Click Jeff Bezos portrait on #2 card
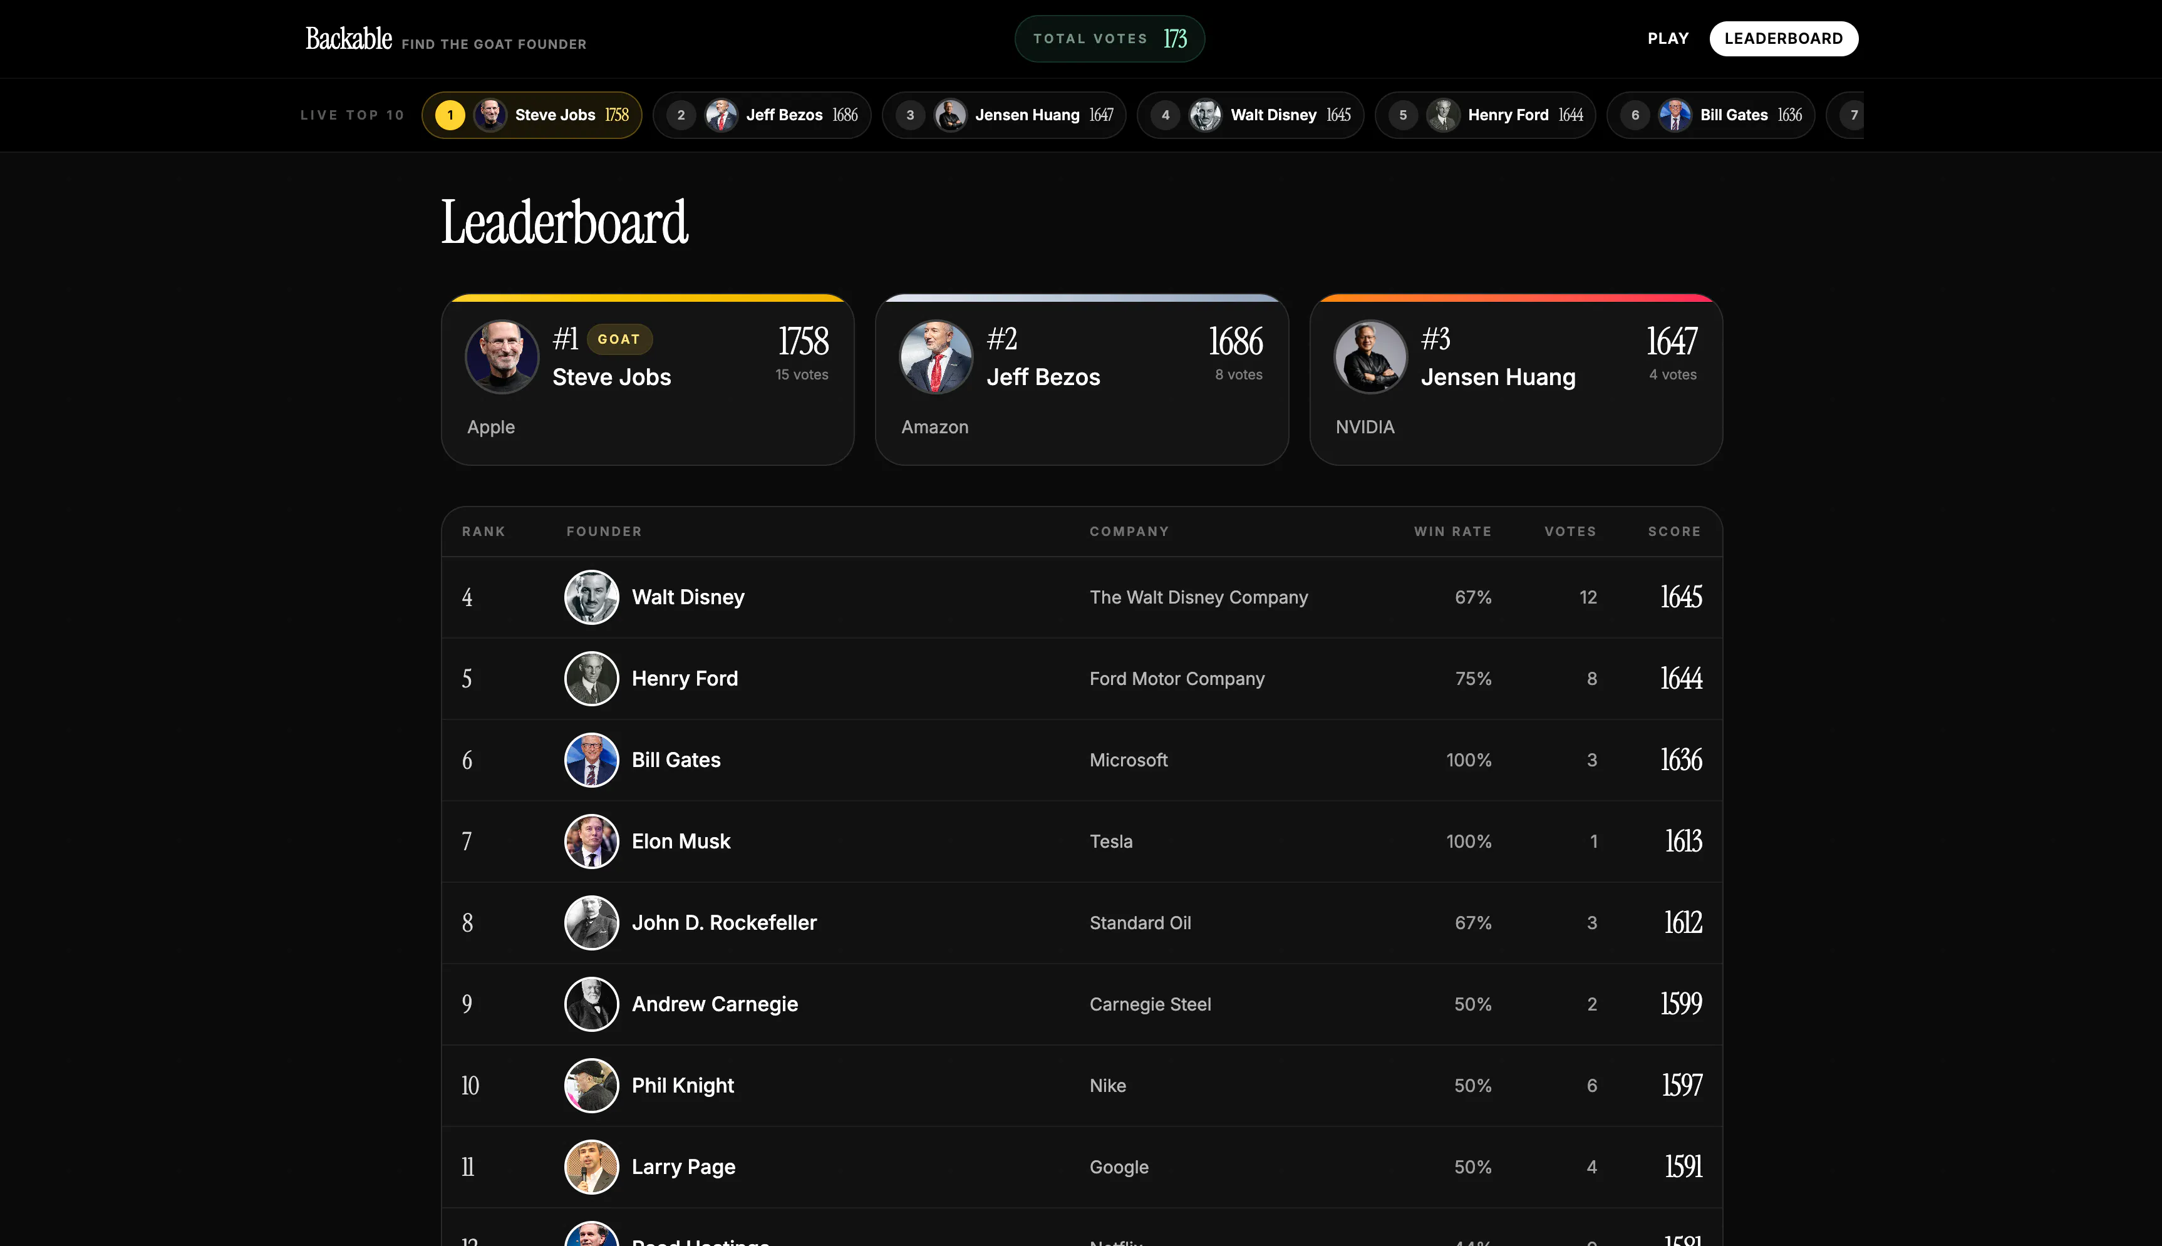 coord(936,357)
